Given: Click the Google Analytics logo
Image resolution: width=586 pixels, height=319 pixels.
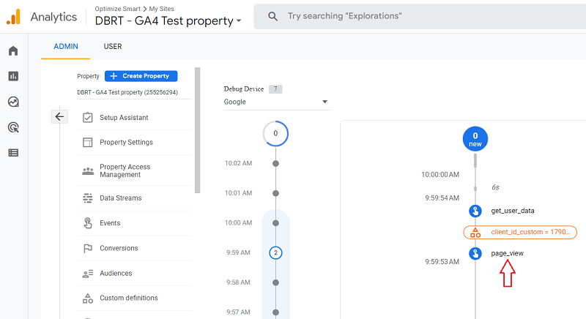Looking at the screenshot, I should (13, 17).
